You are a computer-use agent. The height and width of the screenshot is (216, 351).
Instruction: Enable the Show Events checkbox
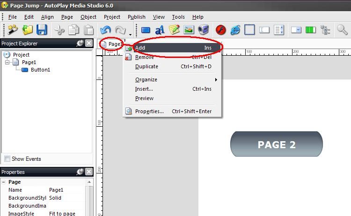pyautogui.click(x=7, y=159)
